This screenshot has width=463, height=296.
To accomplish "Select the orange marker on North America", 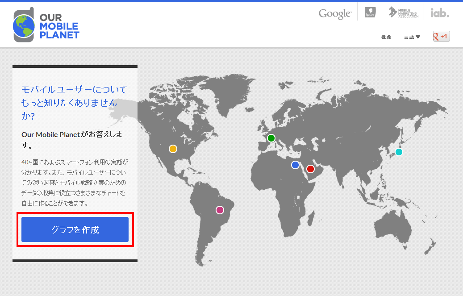I will pos(173,149).
